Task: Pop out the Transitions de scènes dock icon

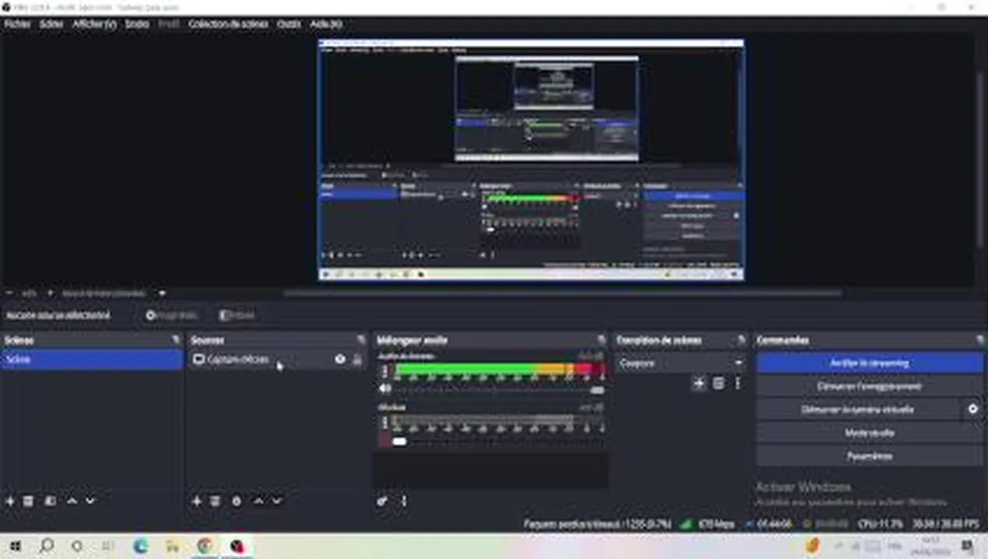Action: click(x=741, y=340)
